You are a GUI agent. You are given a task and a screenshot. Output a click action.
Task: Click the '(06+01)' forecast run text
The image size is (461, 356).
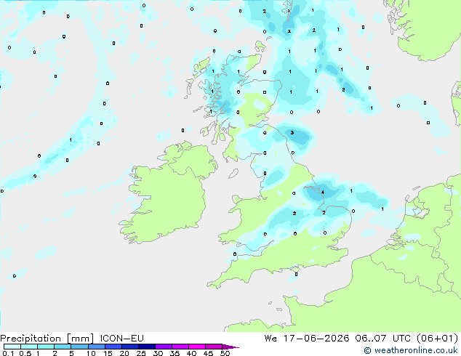click(437, 339)
